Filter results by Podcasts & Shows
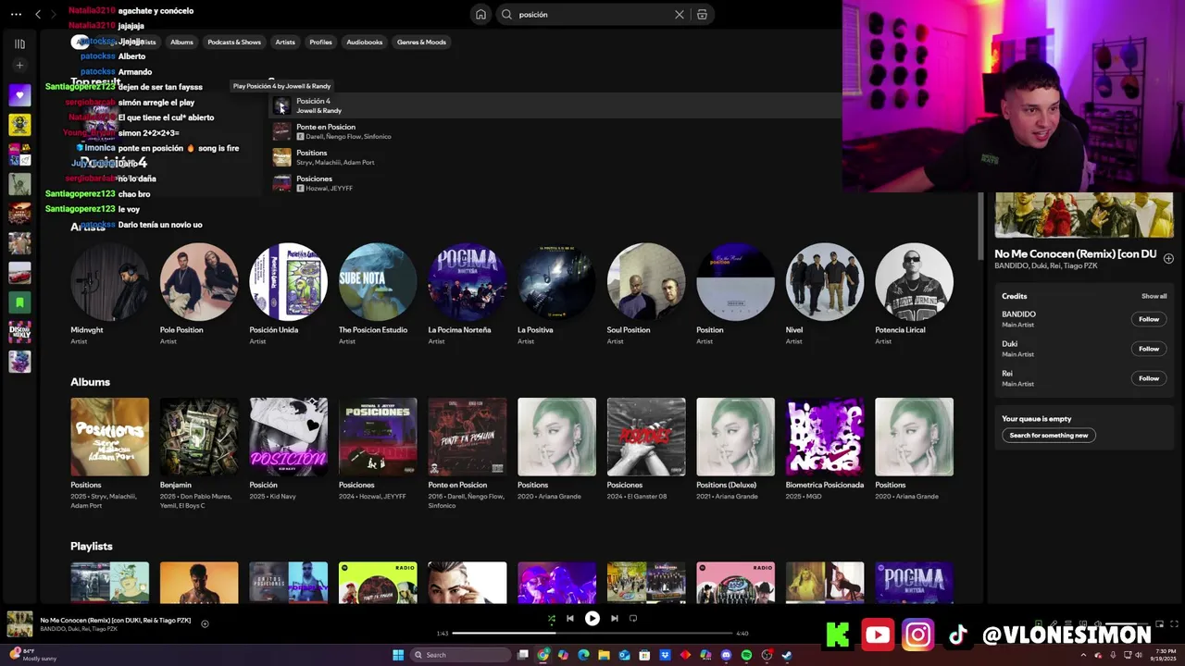The image size is (1185, 666). [234, 43]
